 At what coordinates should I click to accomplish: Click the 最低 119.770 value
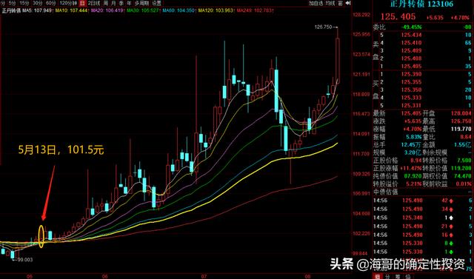(x=461, y=130)
